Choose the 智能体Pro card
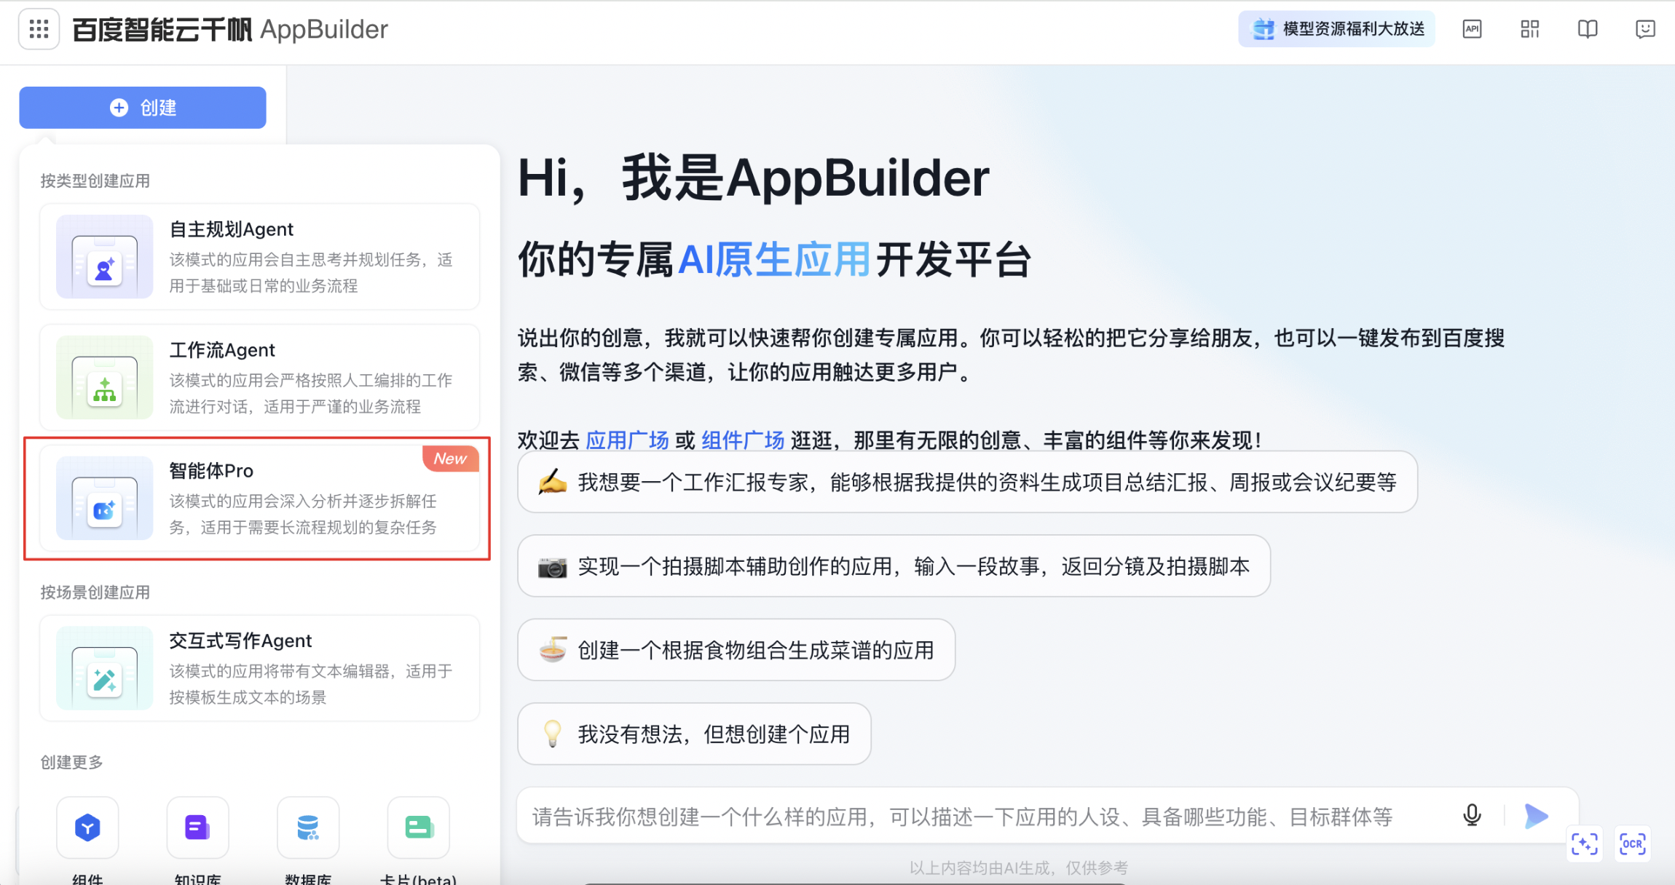Screen dimensions: 1675x885 pyautogui.click(x=259, y=499)
